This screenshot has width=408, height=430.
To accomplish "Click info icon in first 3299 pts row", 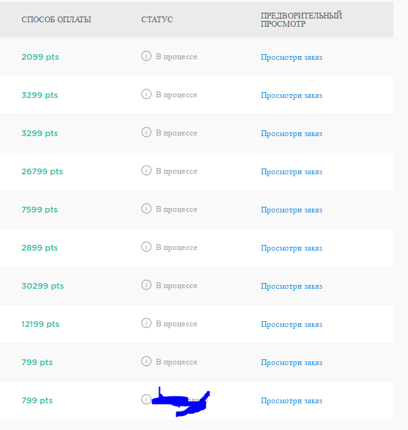I will pyautogui.click(x=146, y=94).
